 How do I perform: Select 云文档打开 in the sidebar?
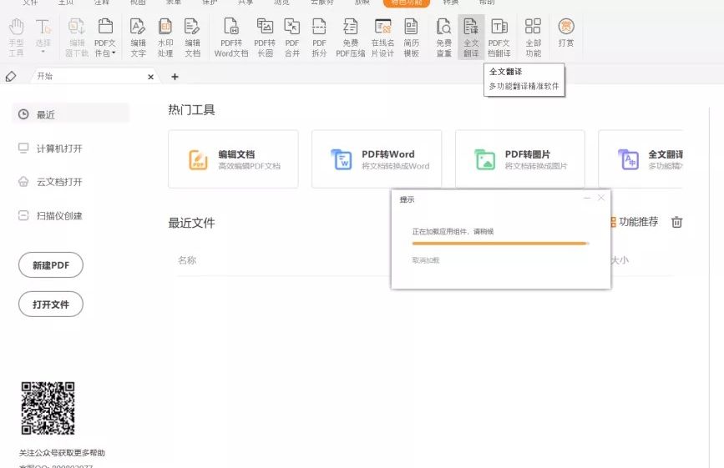[x=50, y=182]
